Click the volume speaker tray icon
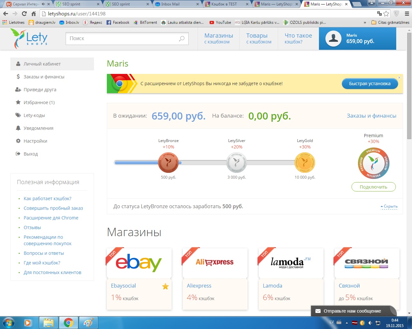Image resolution: width=412 pixels, height=329 pixels. (x=370, y=323)
